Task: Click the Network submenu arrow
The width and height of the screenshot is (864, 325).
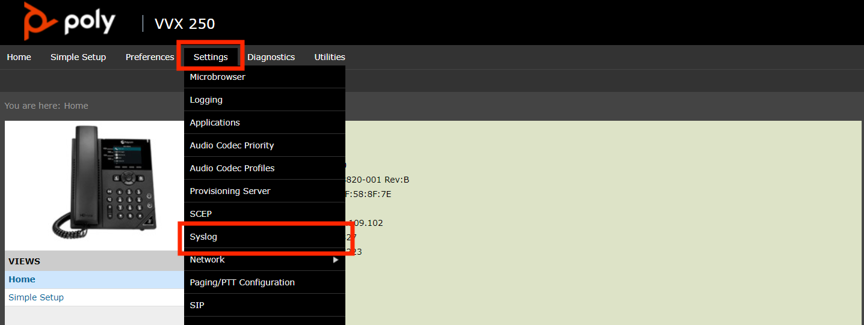Action: 336,260
